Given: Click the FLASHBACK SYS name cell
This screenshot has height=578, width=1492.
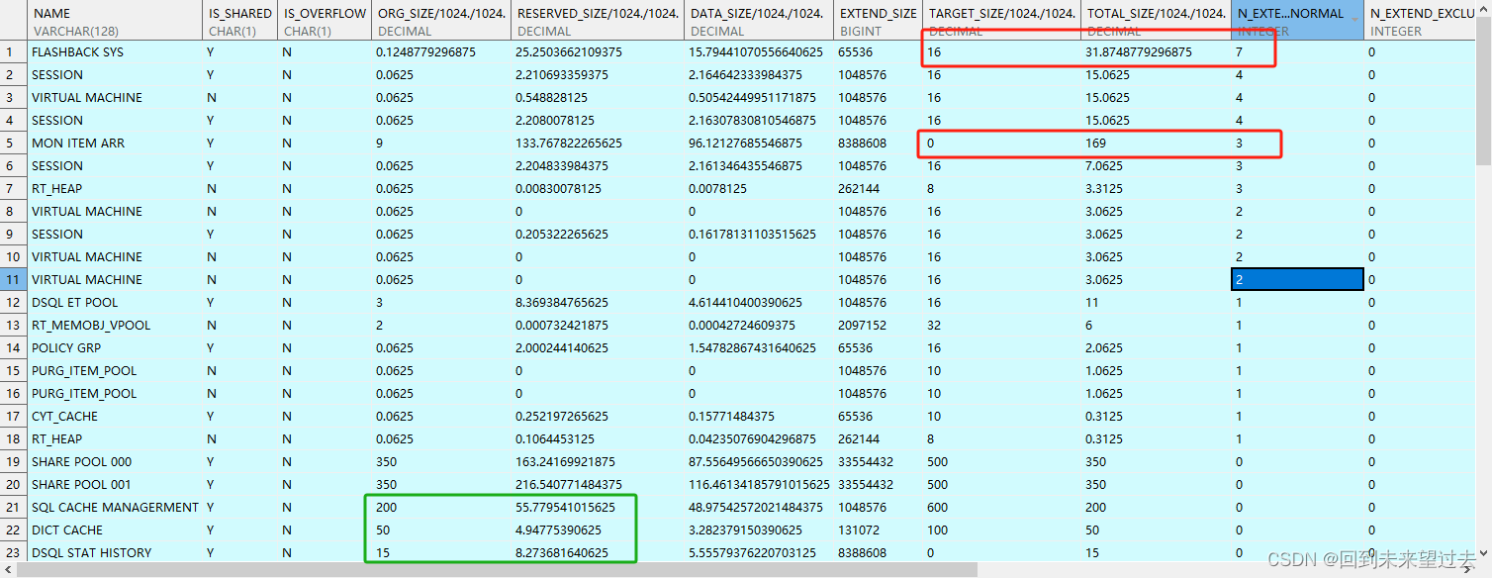Looking at the screenshot, I should pos(115,51).
